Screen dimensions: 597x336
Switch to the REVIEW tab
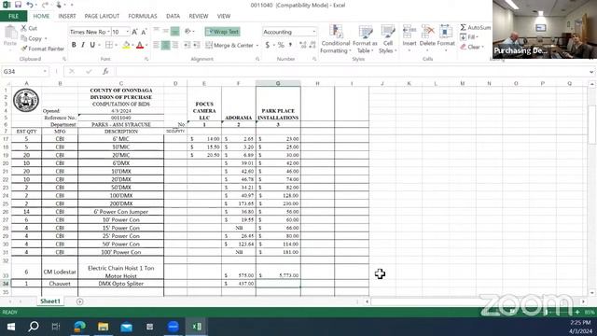click(199, 16)
